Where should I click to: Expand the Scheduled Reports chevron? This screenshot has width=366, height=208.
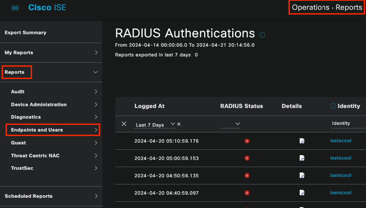[x=96, y=196]
